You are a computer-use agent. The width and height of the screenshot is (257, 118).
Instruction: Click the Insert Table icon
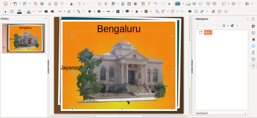click(x=113, y=4)
